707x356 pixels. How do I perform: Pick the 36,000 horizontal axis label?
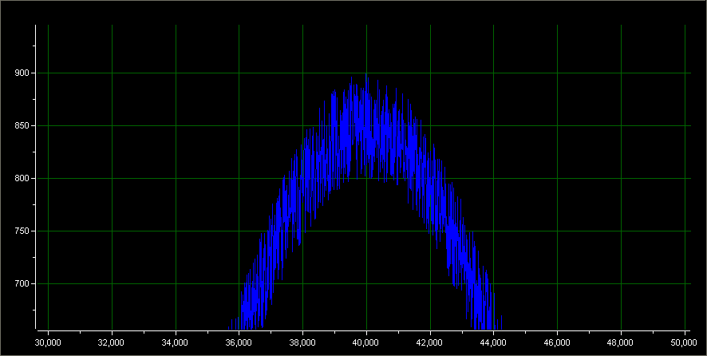pos(239,342)
